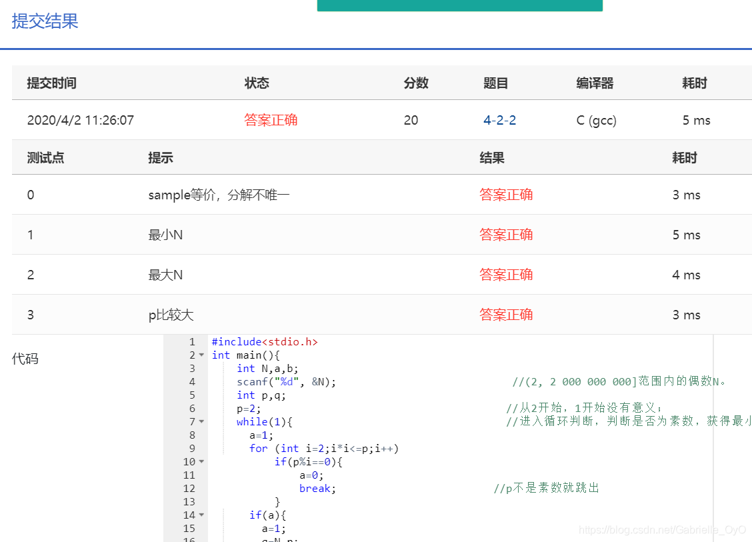Image resolution: width=752 pixels, height=542 pixels.
Task: Click 答案正确 result for test point 3
Action: pos(506,314)
